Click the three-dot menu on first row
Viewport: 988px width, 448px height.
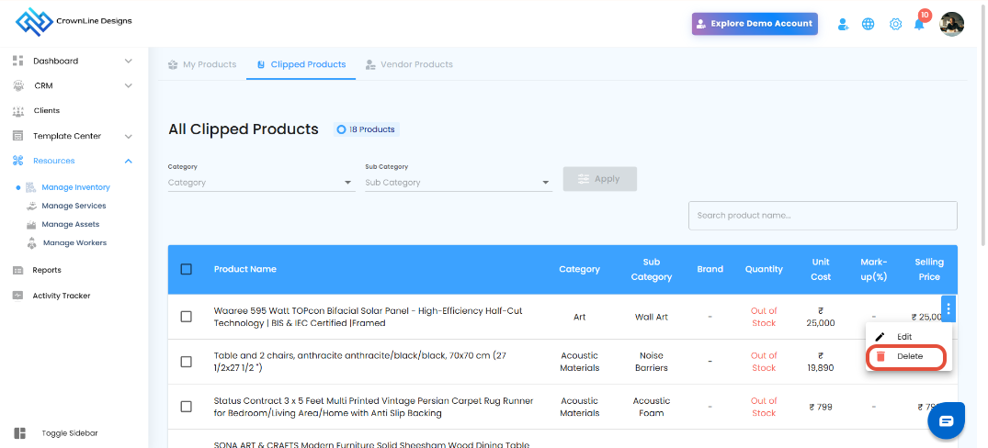(x=949, y=308)
